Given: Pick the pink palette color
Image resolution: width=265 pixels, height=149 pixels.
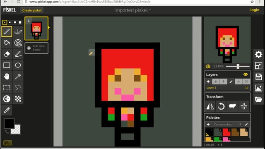Looking at the screenshot, I should pos(226,139).
